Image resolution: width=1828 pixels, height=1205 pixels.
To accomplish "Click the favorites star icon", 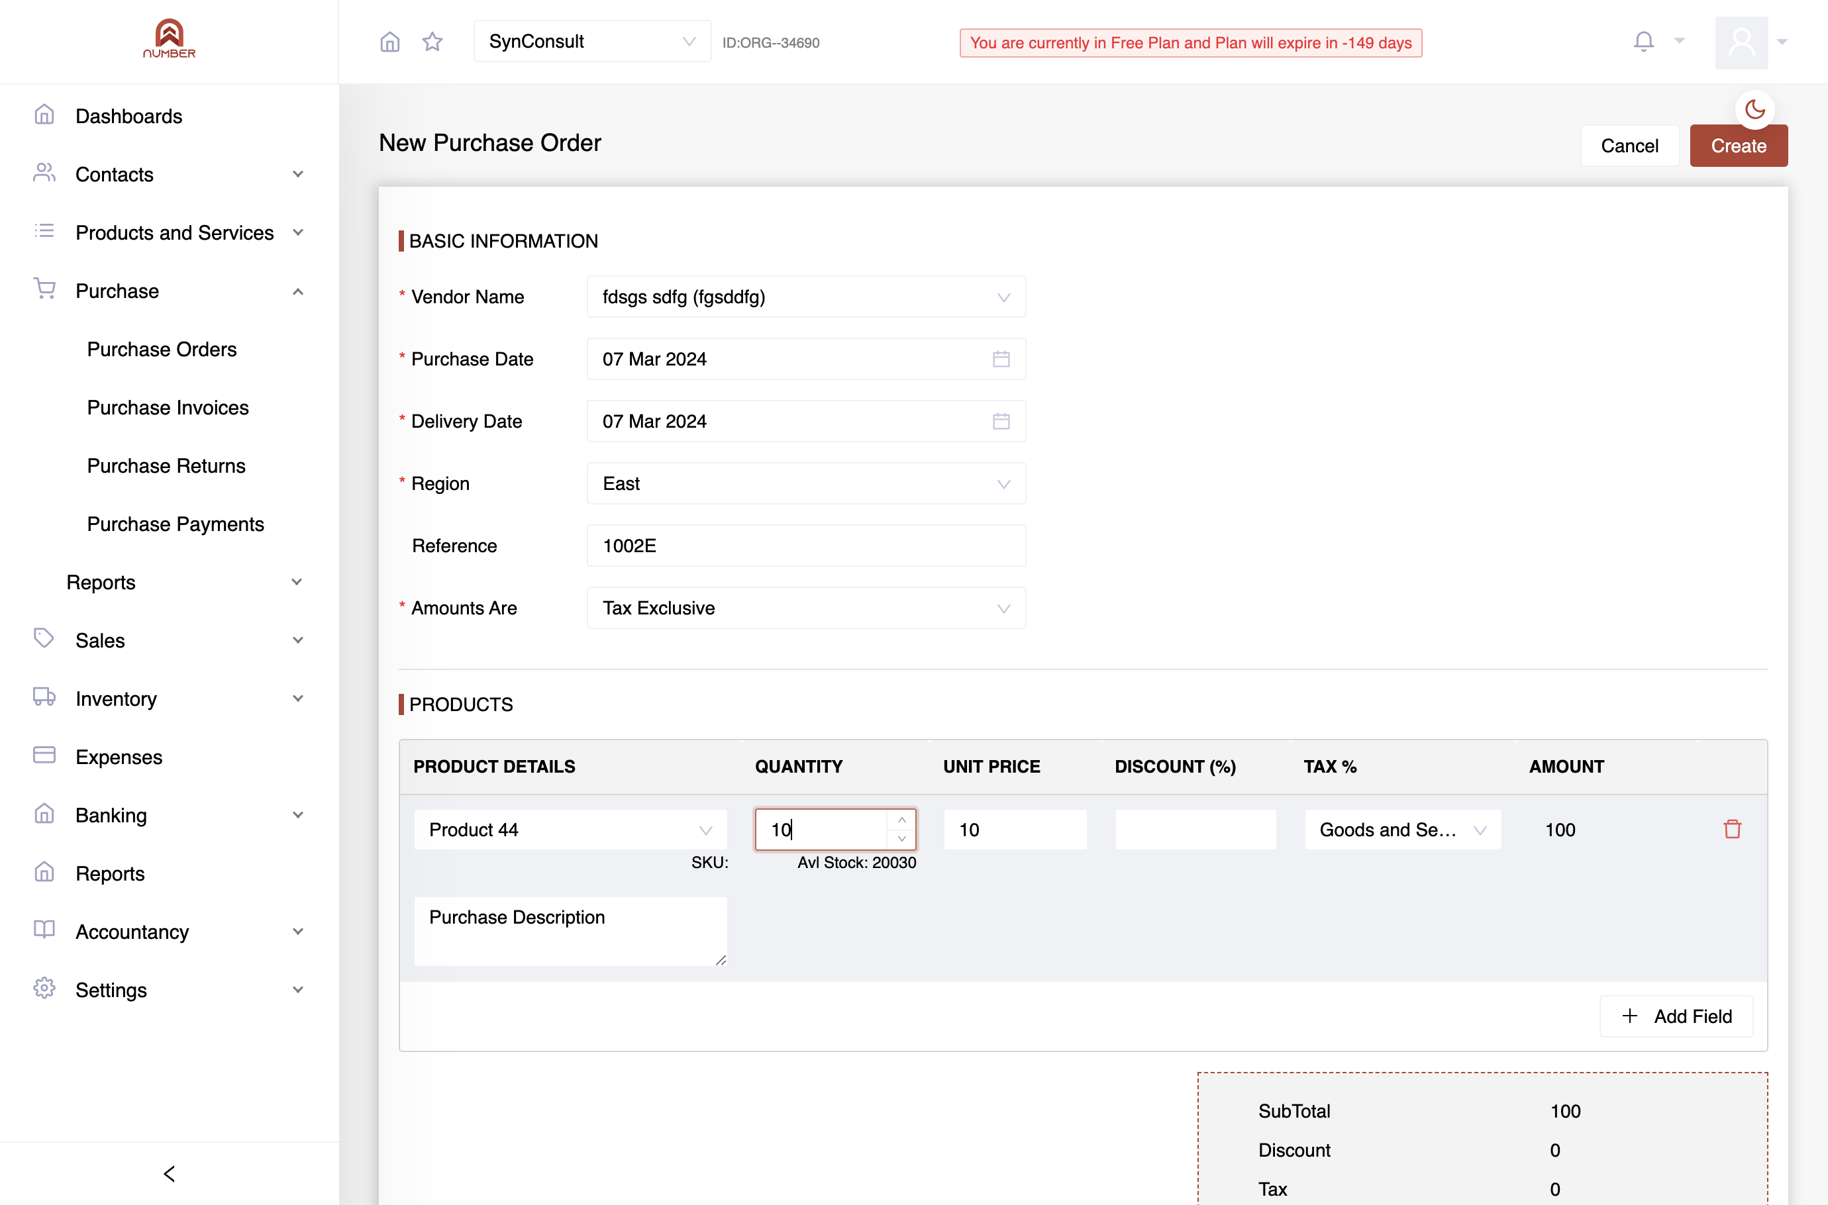I will (432, 42).
